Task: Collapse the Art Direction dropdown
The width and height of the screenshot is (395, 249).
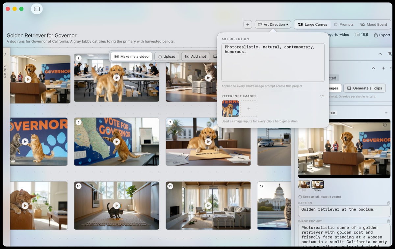Action: coord(273,24)
